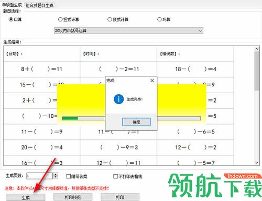Close the 完成 dialog with X
This screenshot has height=201, width=262.
[152, 81]
